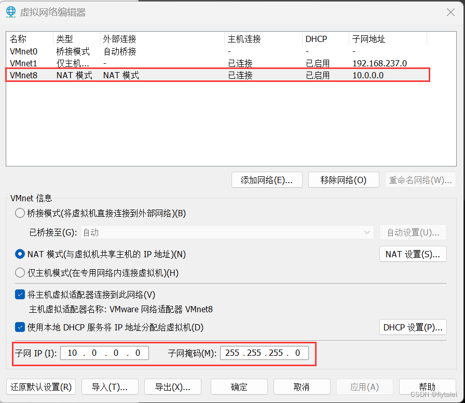Select the VMnet8 row

click(x=217, y=75)
